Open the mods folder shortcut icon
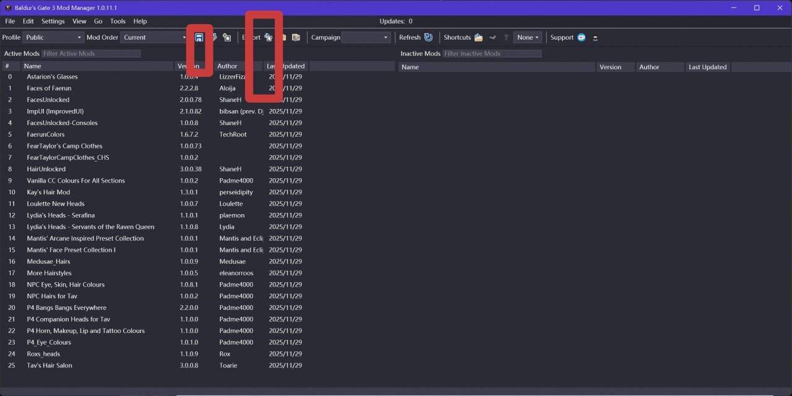Image resolution: width=792 pixels, height=396 pixels. point(478,37)
